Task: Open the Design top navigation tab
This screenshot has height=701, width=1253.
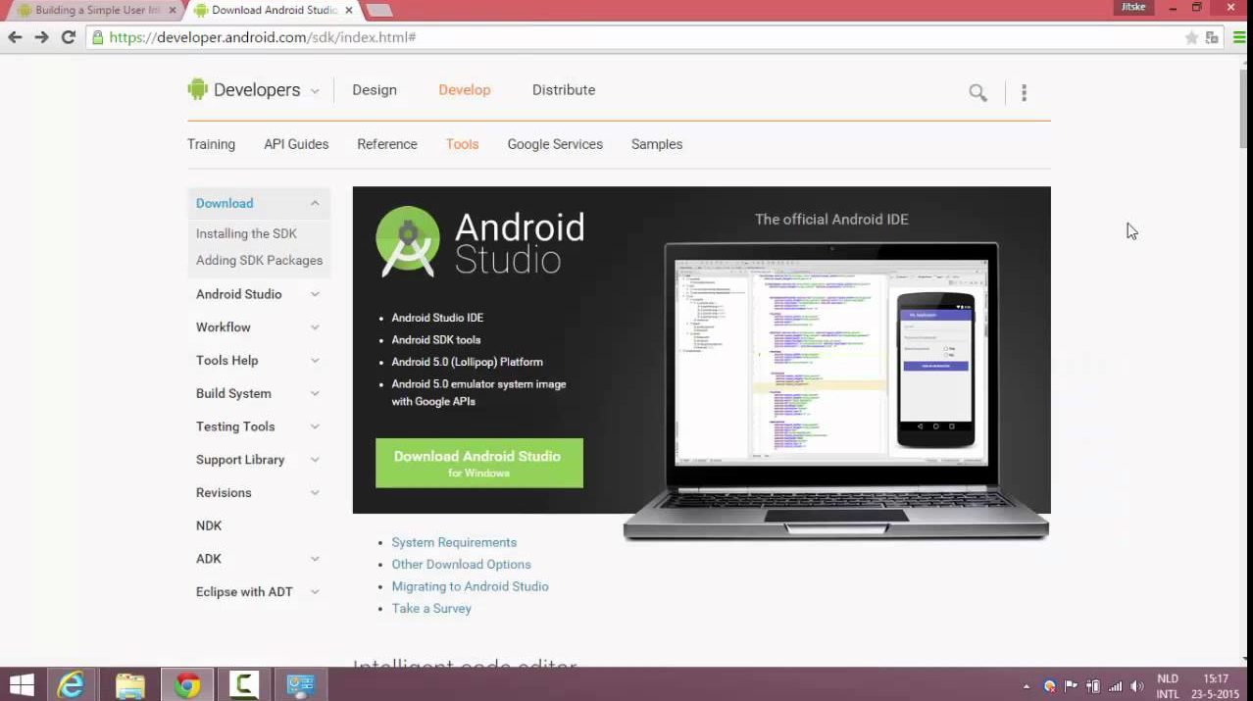Action: [375, 90]
